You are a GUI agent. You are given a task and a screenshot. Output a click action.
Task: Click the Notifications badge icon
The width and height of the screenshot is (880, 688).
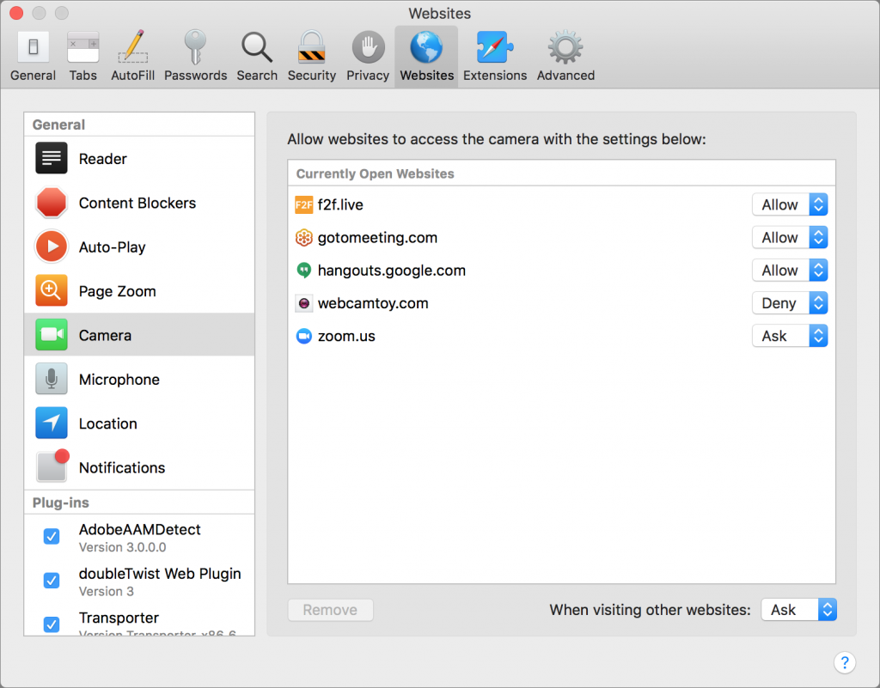click(52, 466)
